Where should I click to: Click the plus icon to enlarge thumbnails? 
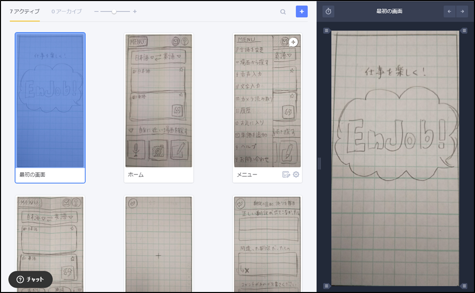pos(135,12)
